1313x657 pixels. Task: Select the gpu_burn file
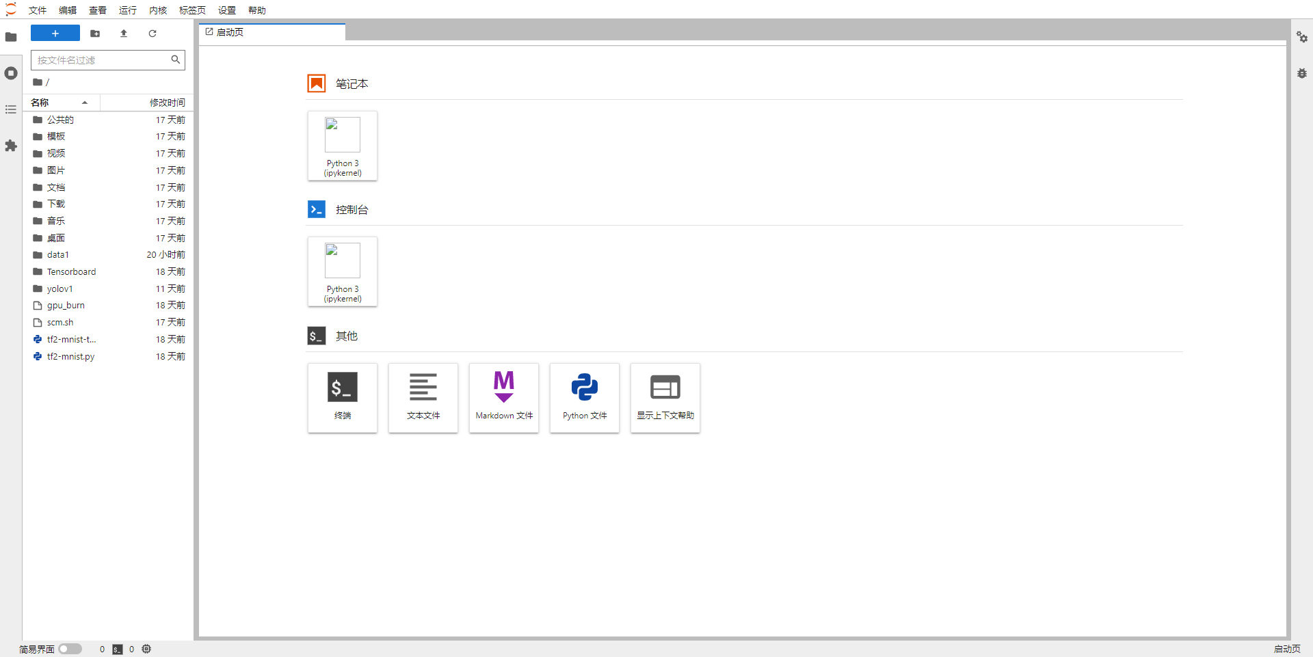pyautogui.click(x=109, y=305)
